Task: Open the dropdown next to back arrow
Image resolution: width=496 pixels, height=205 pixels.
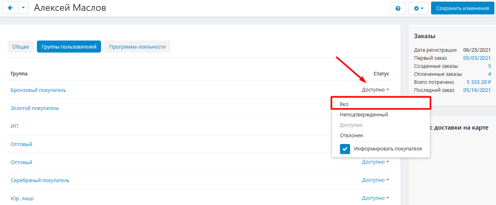Action: tap(23, 8)
